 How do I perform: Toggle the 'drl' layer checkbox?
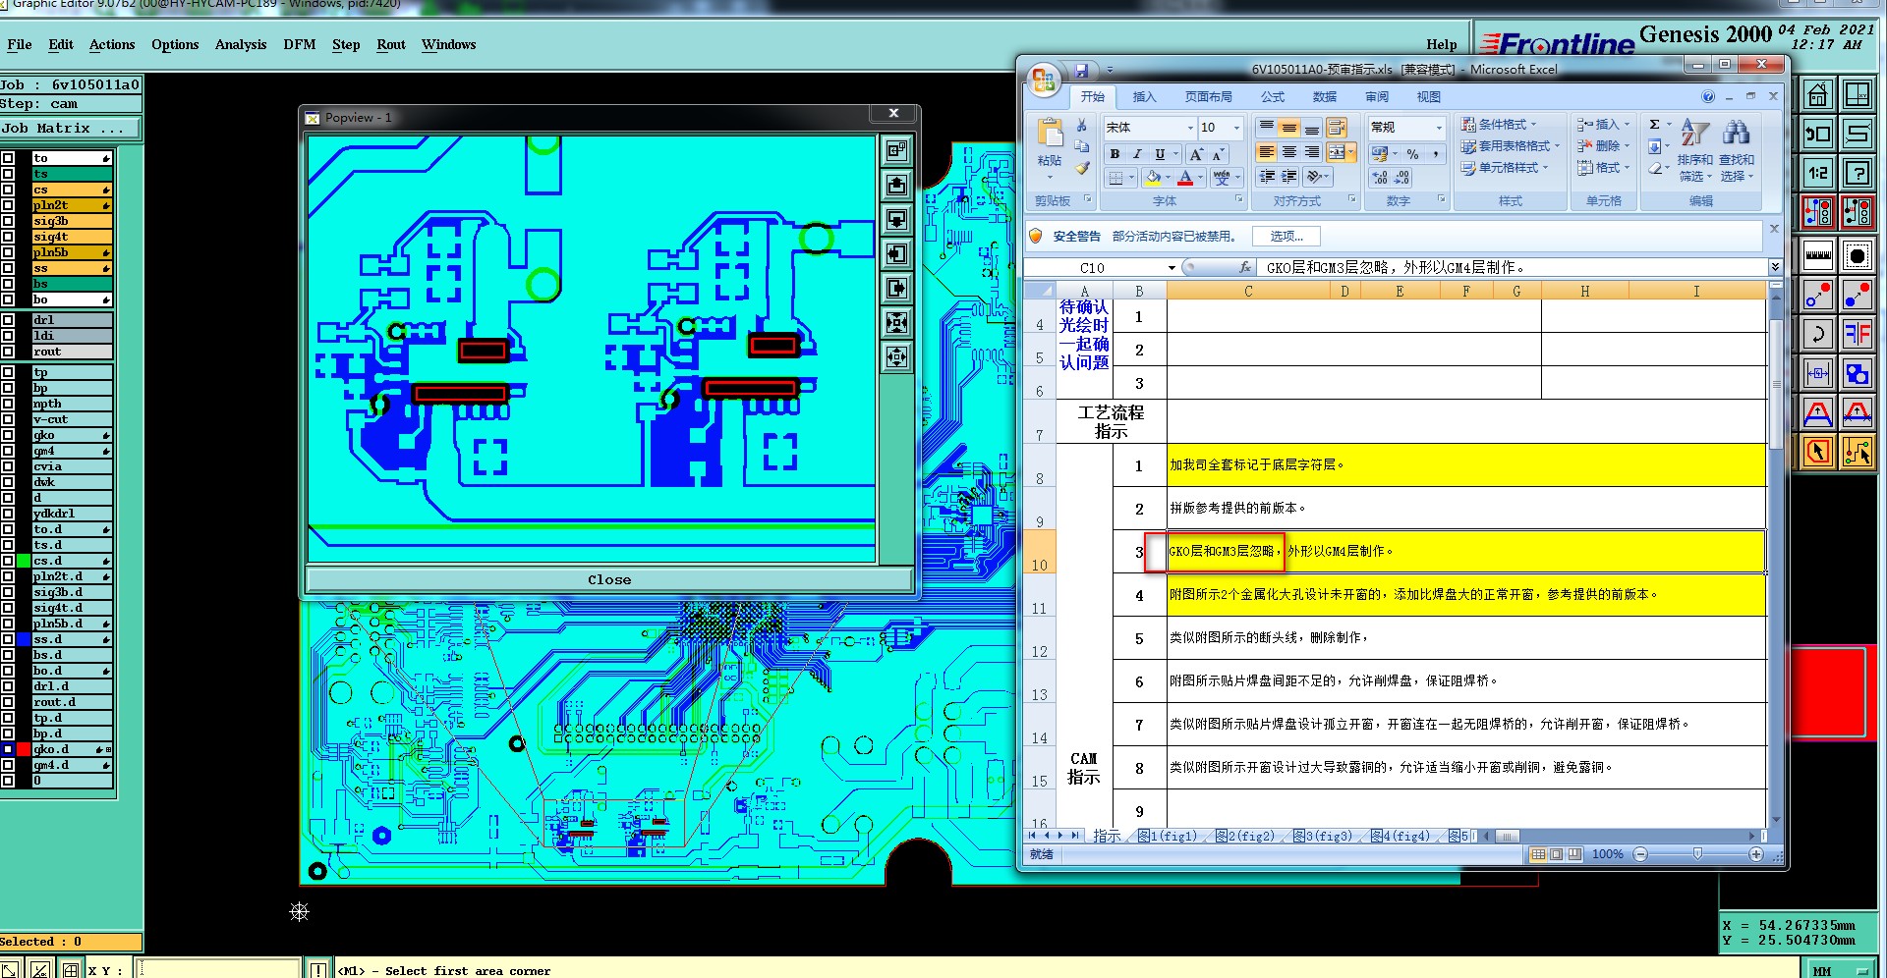[8, 320]
